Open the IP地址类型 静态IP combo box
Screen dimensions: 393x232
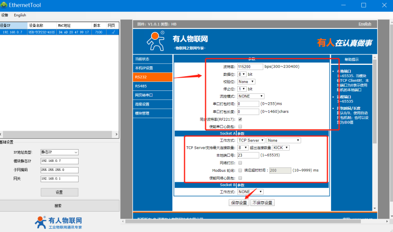pyautogui.click(x=60, y=152)
